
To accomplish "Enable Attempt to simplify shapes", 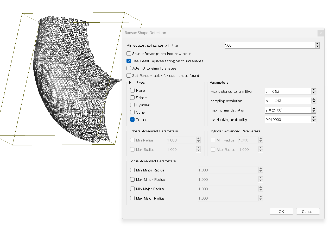I will 129,68.
